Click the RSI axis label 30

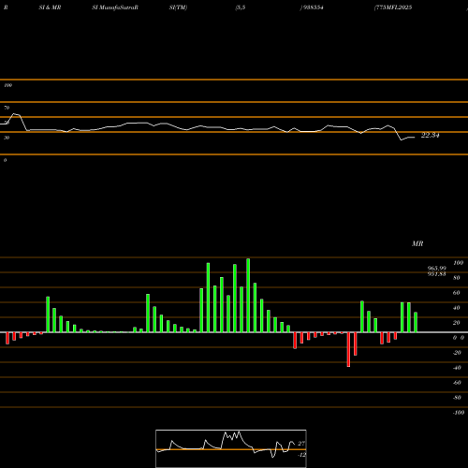7,138
